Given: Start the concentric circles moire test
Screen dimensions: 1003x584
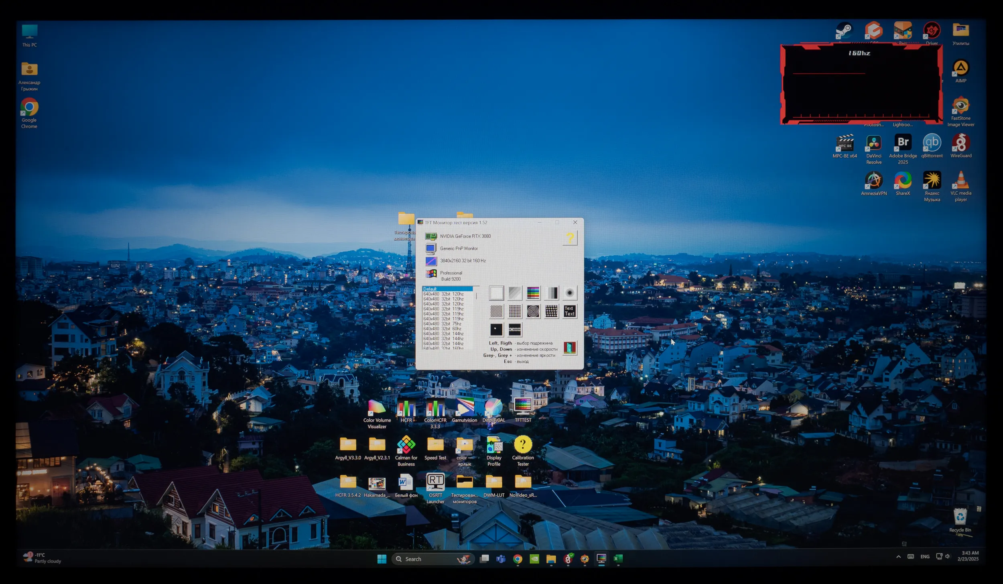Looking at the screenshot, I should [533, 311].
